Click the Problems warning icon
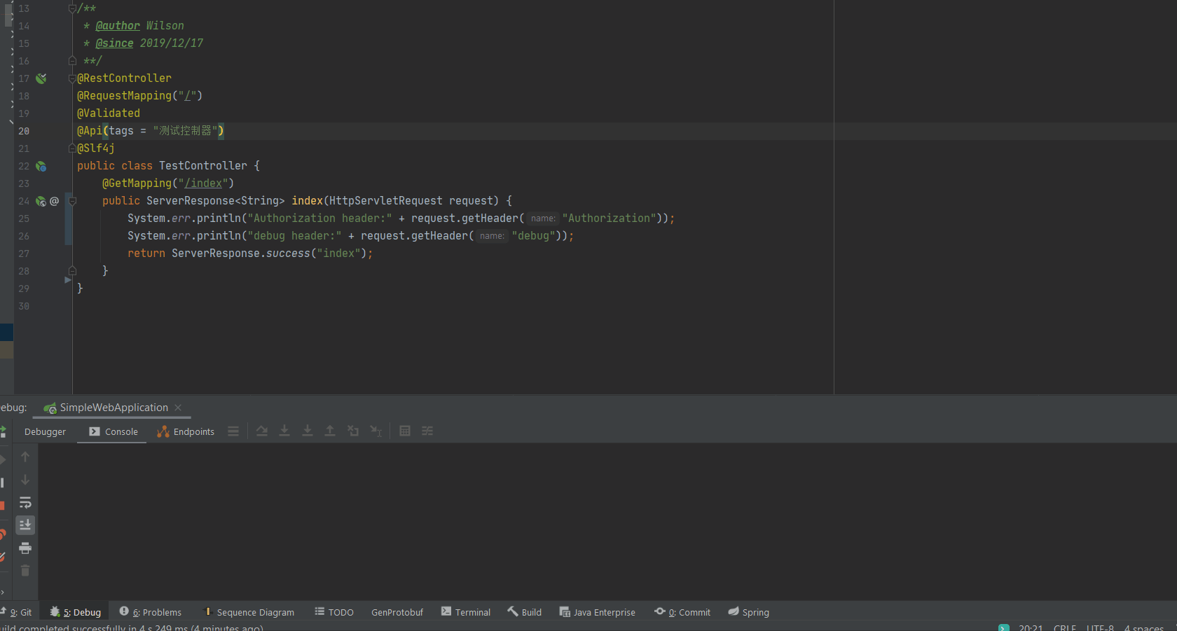Screen dimensions: 1177x631 tap(124, 611)
